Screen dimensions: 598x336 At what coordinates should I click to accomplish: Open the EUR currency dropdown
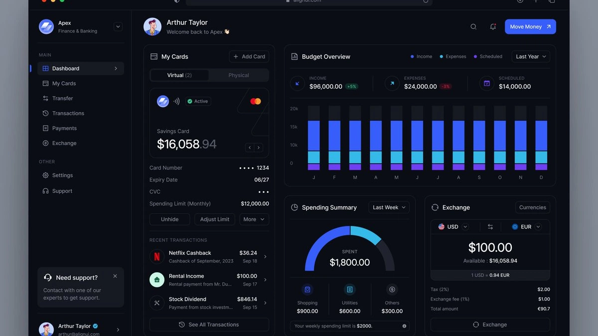pos(526,227)
